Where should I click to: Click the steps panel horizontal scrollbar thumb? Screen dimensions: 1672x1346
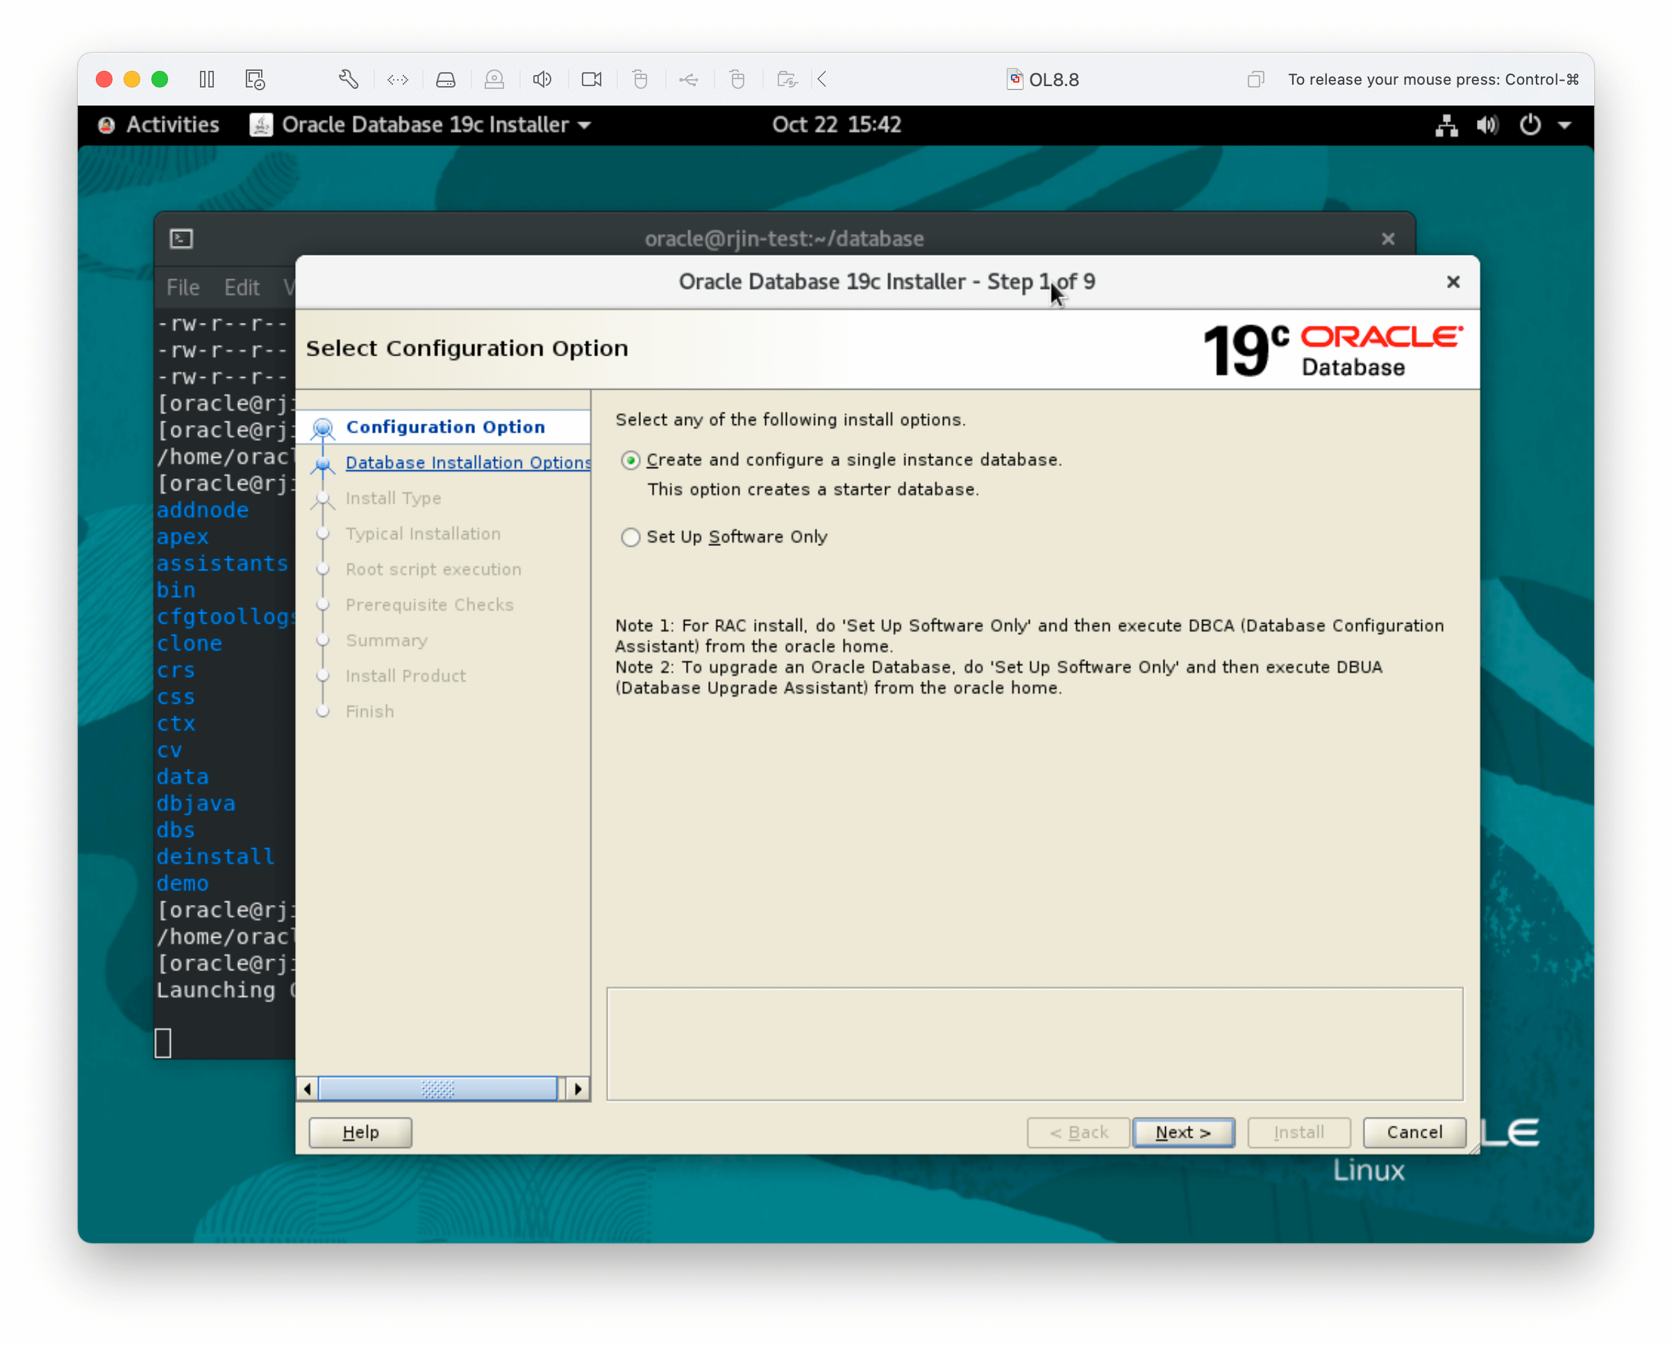437,1088
